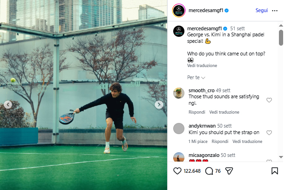285x190 pixels.
Task: Click the padel player photo
Action: click(84, 102)
